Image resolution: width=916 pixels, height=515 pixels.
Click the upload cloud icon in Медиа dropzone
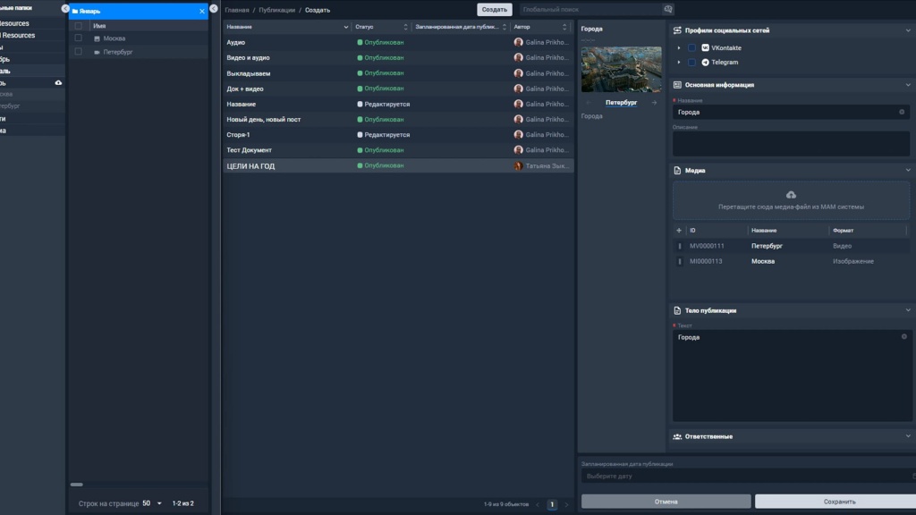point(791,195)
